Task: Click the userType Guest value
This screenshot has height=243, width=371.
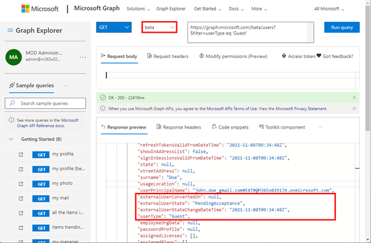Action: (x=177, y=216)
